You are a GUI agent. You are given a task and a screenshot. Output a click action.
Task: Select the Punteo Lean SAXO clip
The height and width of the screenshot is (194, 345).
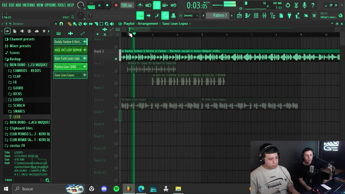(70, 67)
